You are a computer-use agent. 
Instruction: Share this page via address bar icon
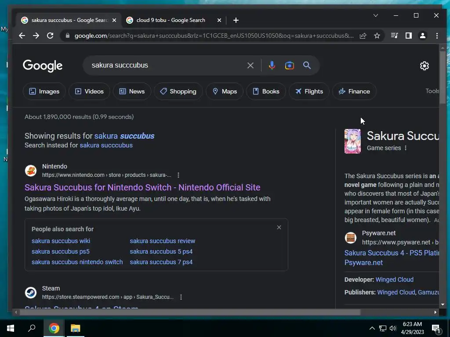363,36
